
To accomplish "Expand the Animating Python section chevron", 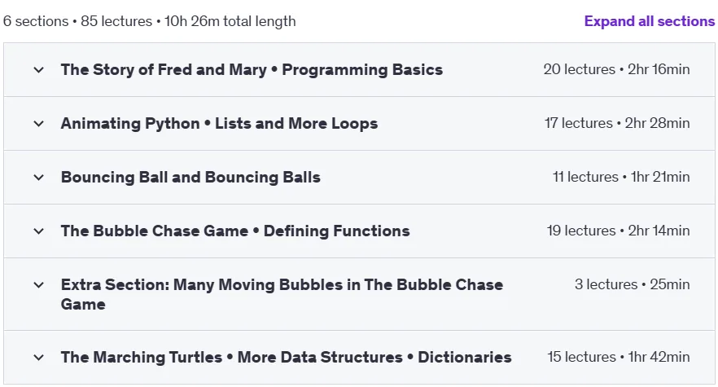I will tap(39, 124).
